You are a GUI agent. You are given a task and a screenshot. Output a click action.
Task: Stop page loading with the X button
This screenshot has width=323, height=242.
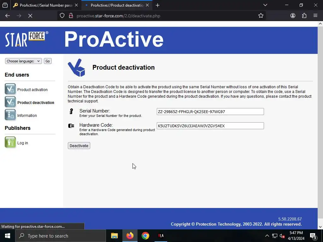pyautogui.click(x=30, y=16)
